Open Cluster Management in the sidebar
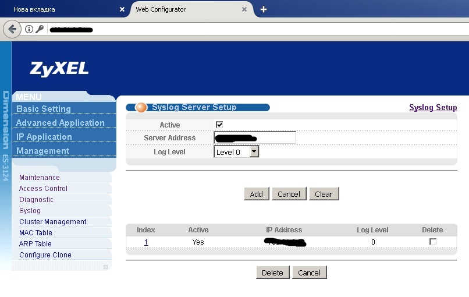 tap(52, 222)
